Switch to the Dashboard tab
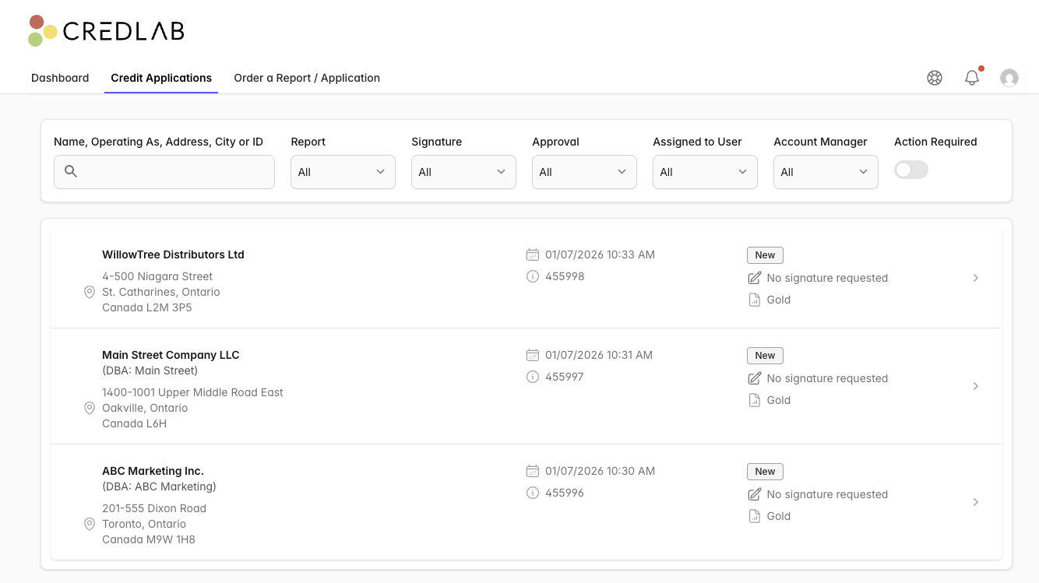The image size is (1039, 583). 60,78
